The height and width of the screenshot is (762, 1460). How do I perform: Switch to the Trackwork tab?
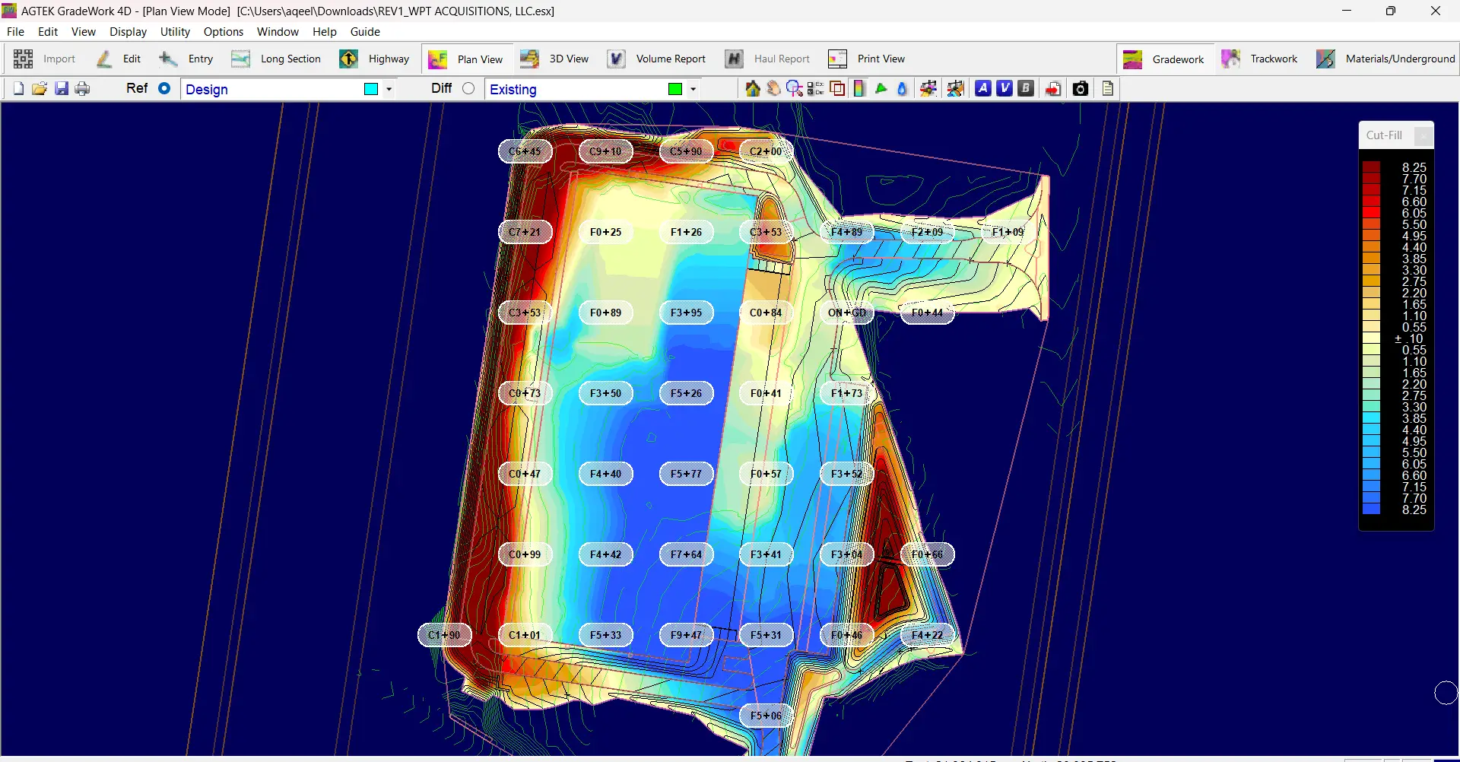point(1260,59)
